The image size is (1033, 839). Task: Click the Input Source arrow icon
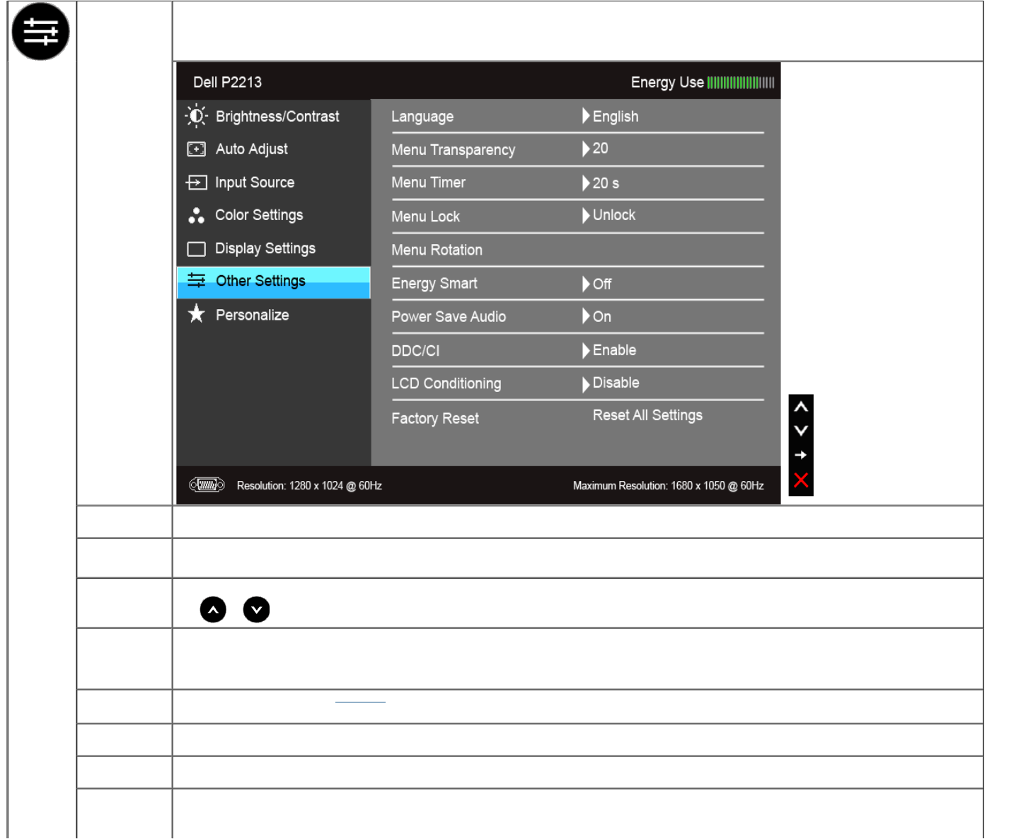point(196,183)
